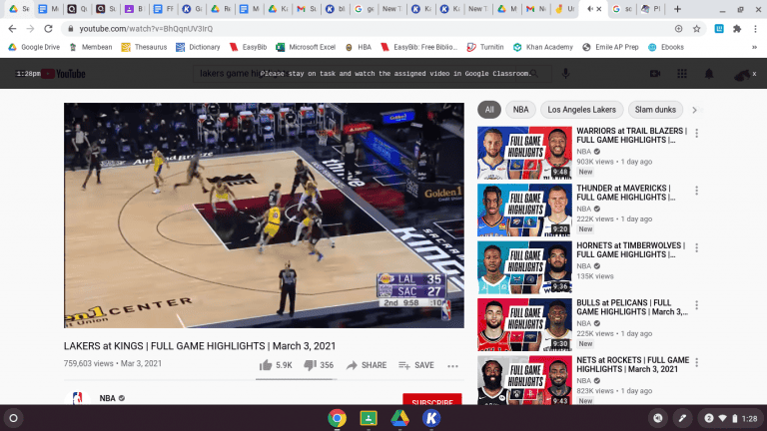This screenshot has height=431, width=767.
Task: Dislike the video with the thumbs down icon
Action: (309, 365)
